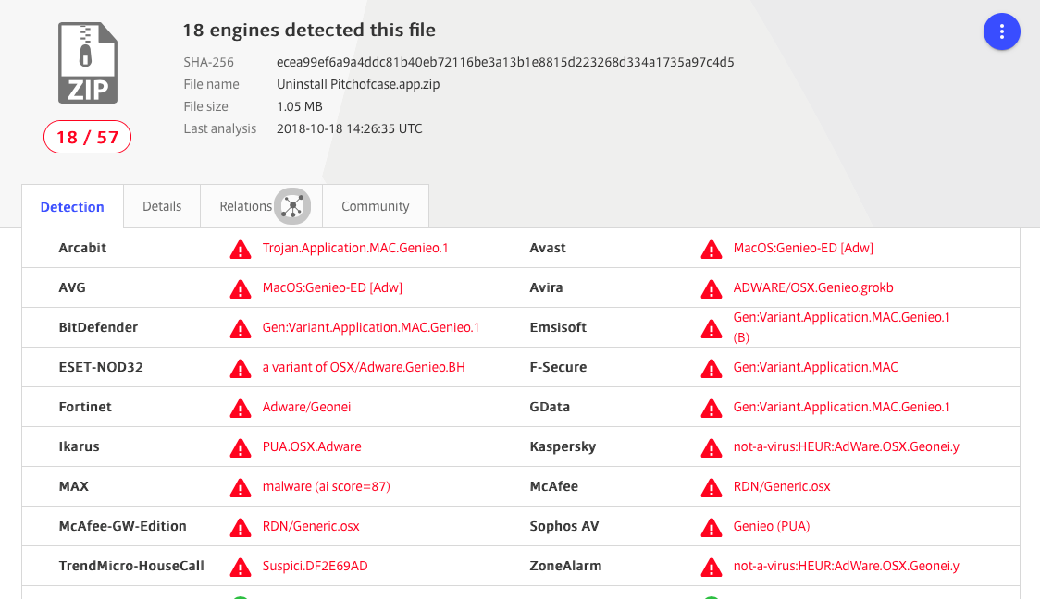The height and width of the screenshot is (599, 1040).
Task: Select the Detection tab
Action: point(72,207)
